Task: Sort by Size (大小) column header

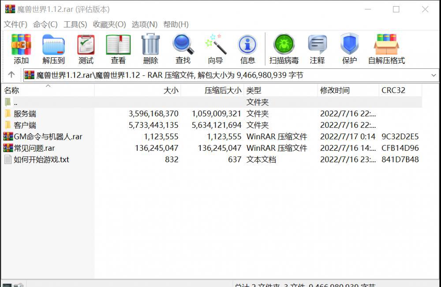Action: point(138,90)
